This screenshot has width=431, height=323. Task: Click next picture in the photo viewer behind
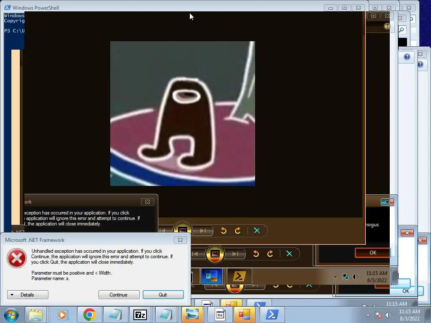235,254
